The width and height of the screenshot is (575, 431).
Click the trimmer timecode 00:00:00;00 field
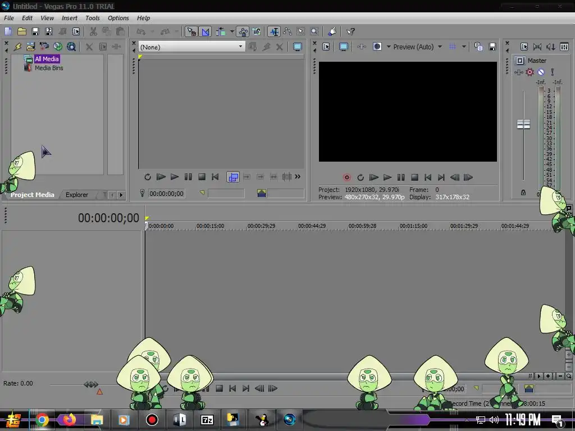(x=166, y=194)
